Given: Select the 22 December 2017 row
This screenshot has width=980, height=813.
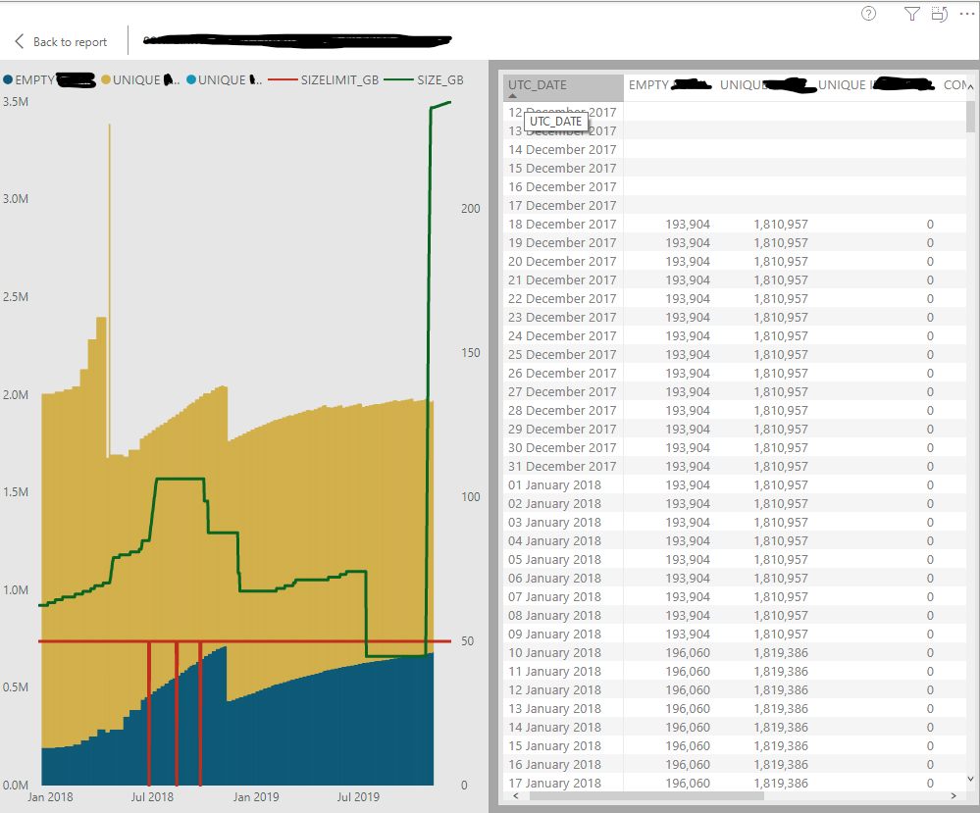Looking at the screenshot, I should [x=735, y=299].
